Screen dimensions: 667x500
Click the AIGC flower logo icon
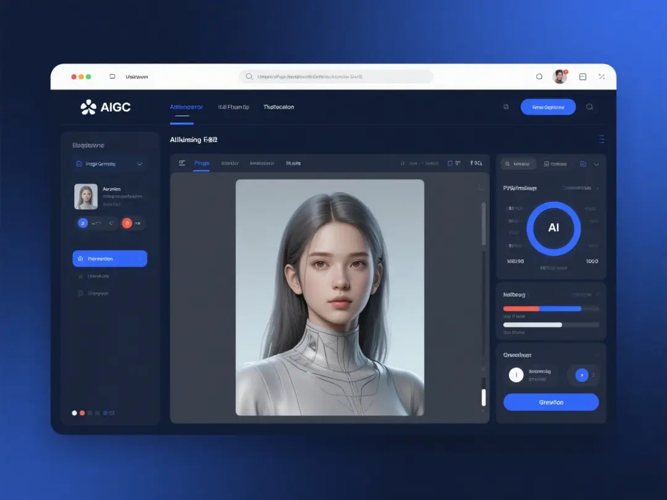[88, 107]
